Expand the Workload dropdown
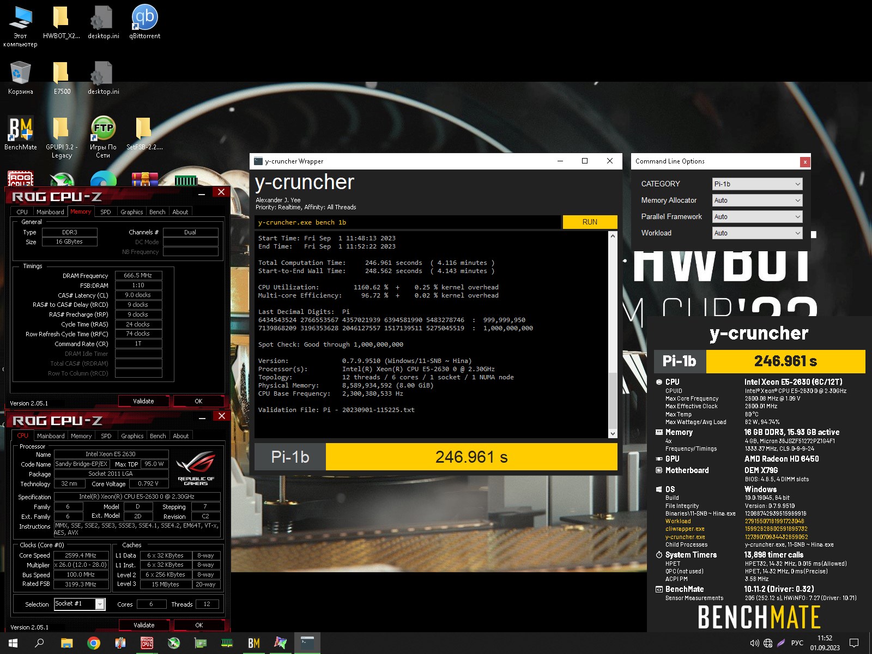 tap(757, 233)
